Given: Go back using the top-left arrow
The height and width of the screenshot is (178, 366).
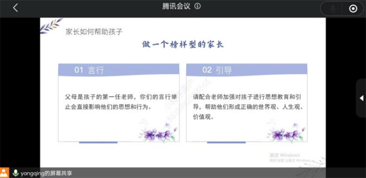Looking at the screenshot, I should click(16, 8).
